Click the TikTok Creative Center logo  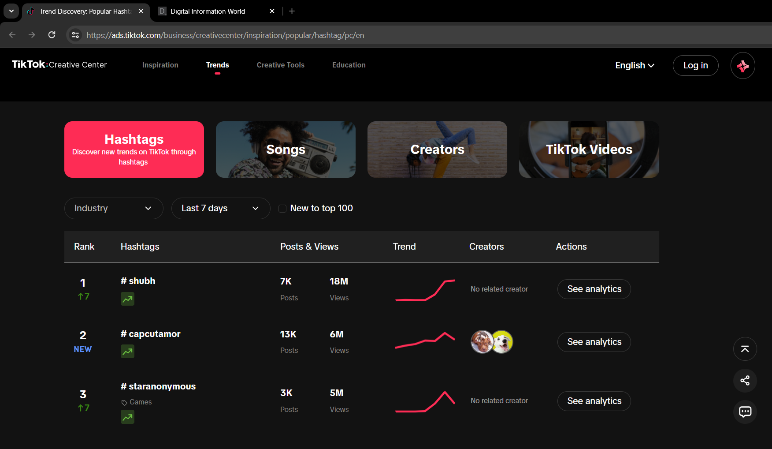59,65
